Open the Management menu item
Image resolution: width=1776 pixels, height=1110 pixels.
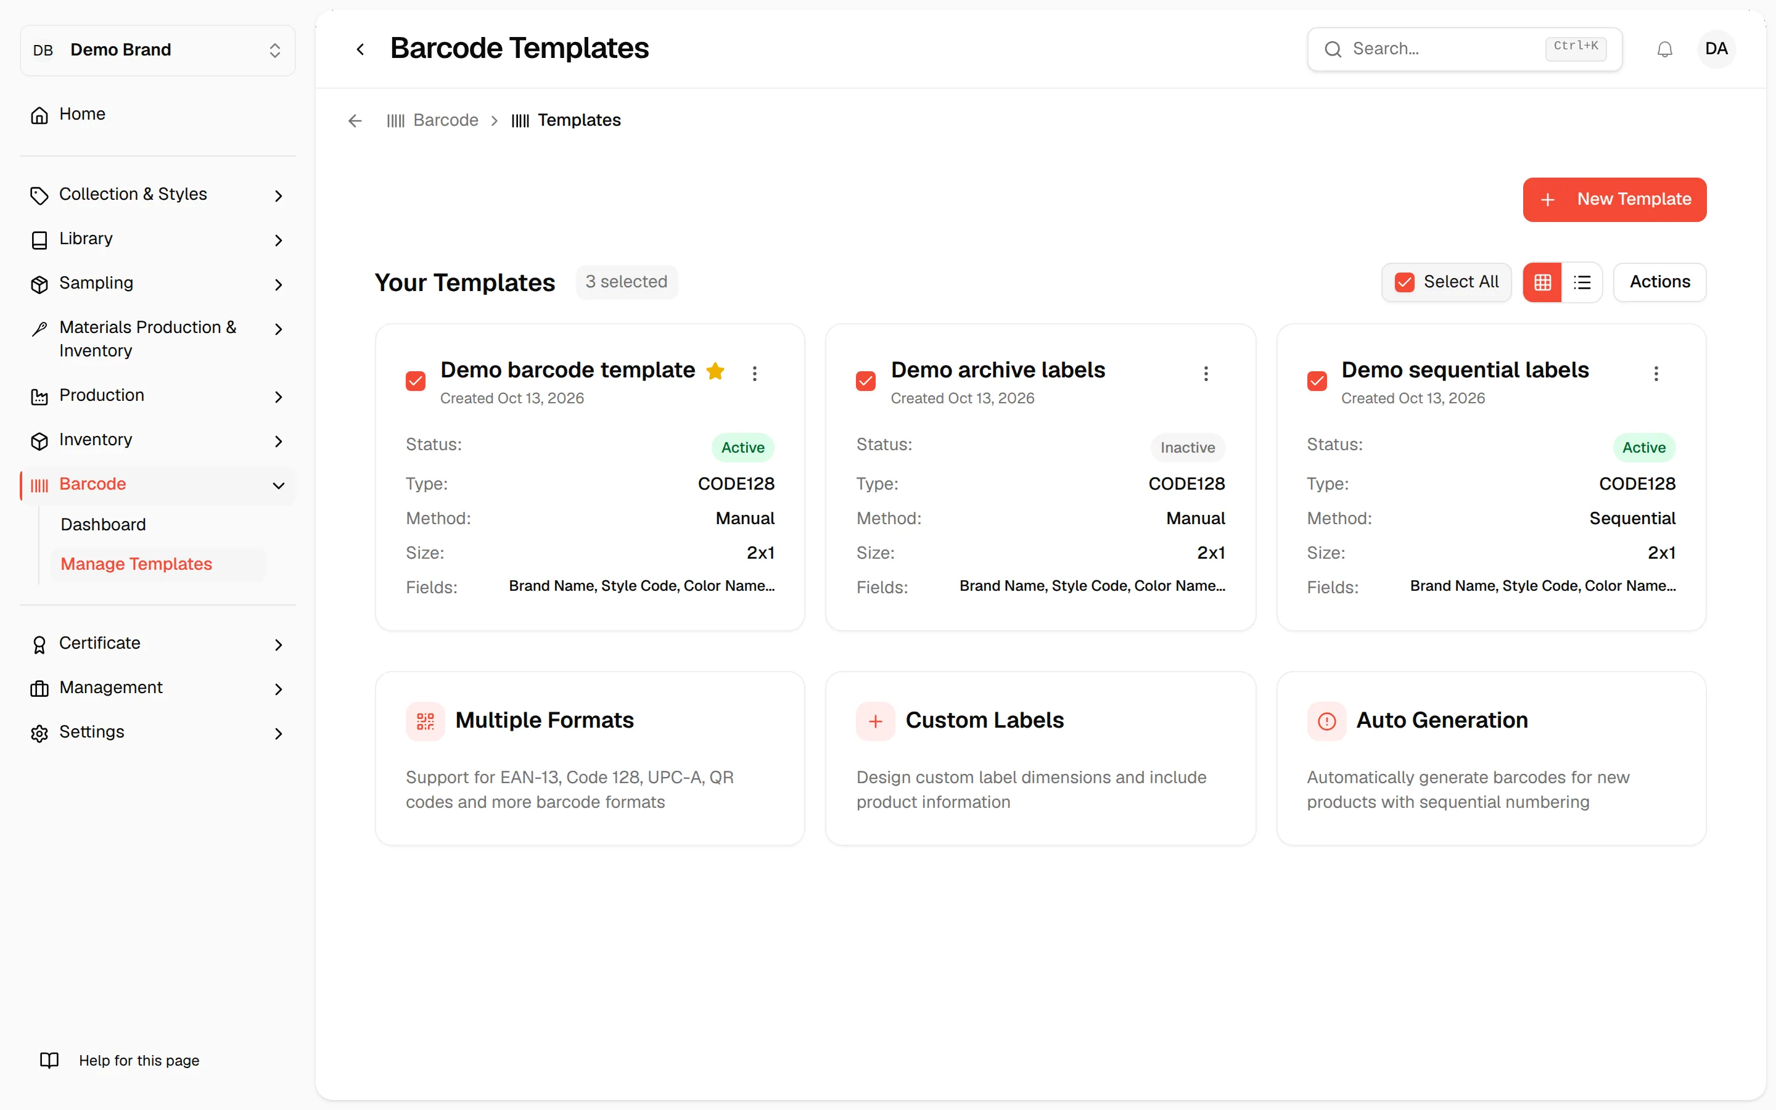pos(158,688)
